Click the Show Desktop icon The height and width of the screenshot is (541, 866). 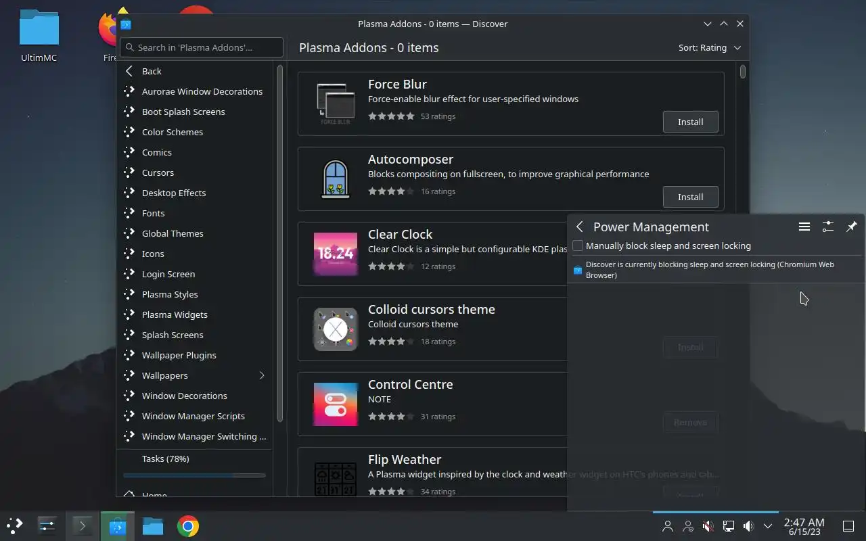pos(848,526)
